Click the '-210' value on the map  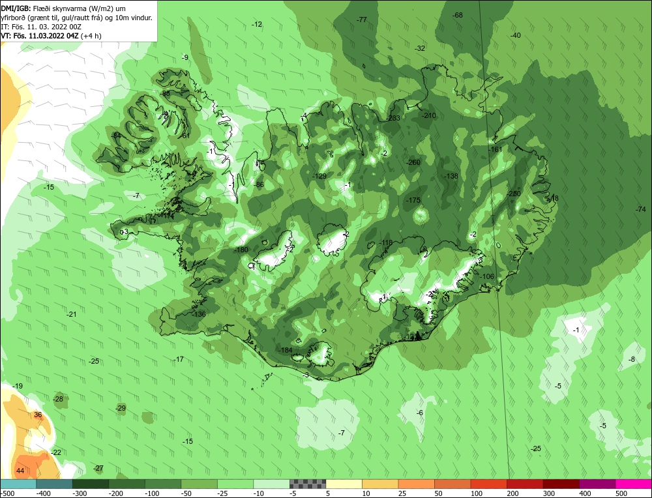tap(429, 115)
